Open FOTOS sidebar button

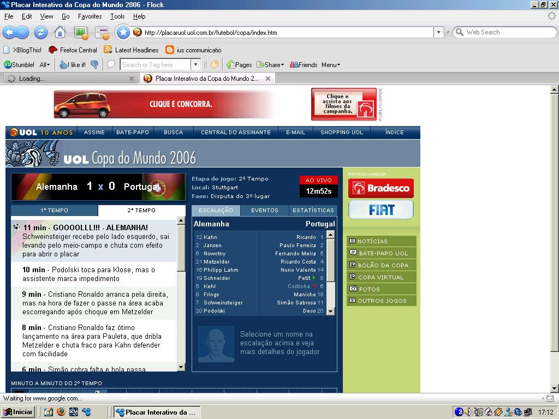[x=382, y=289]
